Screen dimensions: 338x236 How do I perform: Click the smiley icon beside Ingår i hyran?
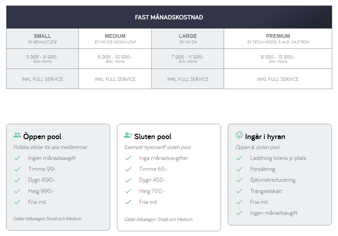point(239,135)
